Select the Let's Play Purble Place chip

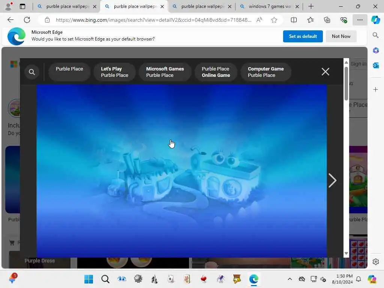tap(115, 72)
